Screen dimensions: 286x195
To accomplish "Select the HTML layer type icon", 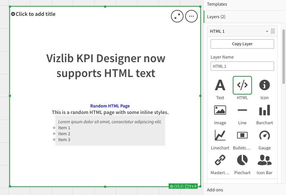I will (242, 85).
